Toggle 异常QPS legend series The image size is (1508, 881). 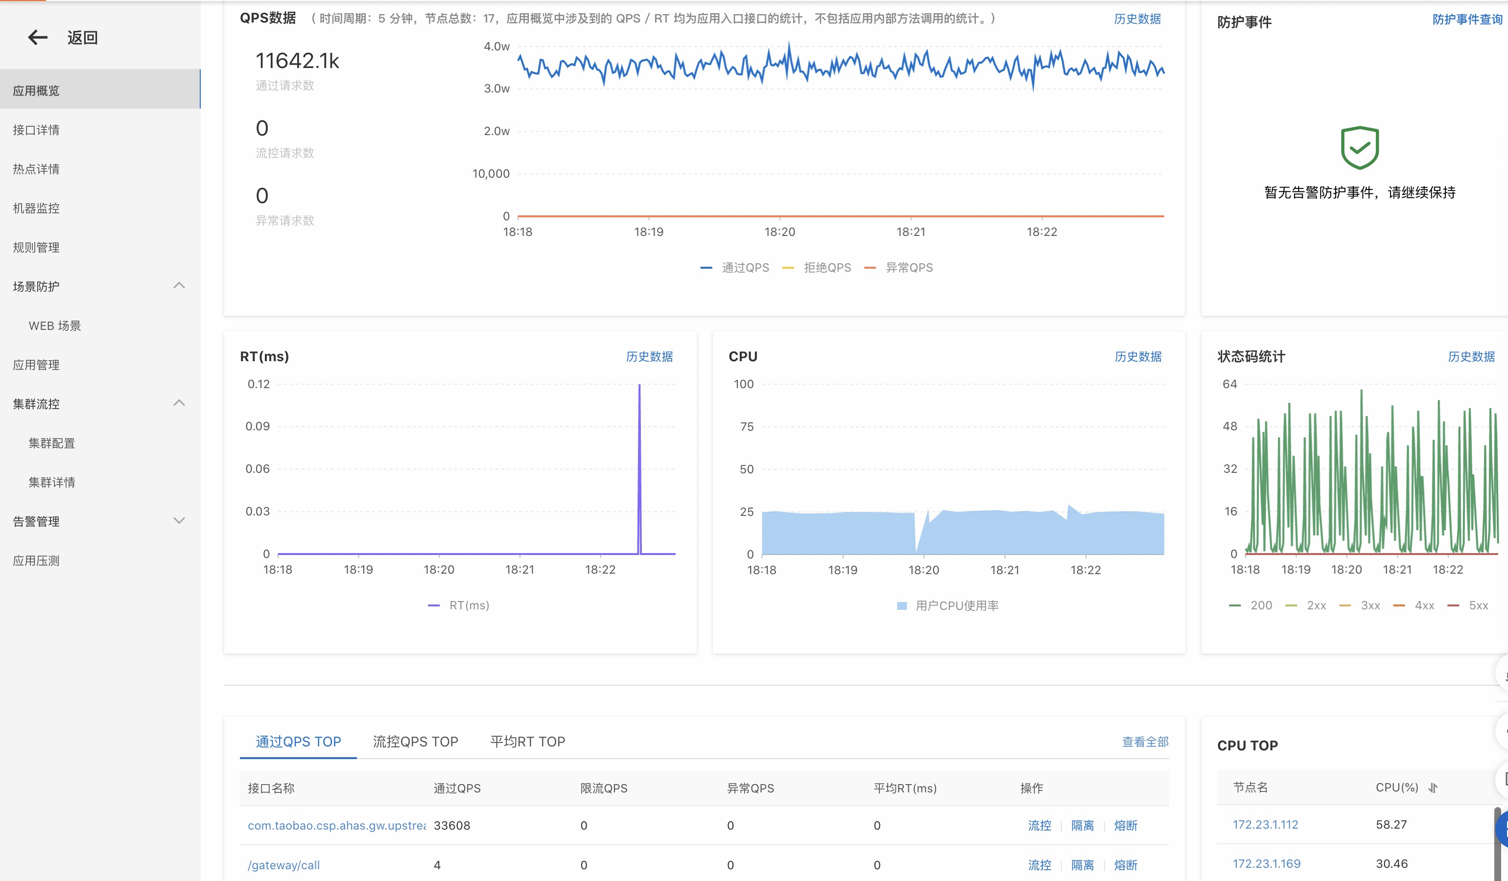(x=899, y=267)
